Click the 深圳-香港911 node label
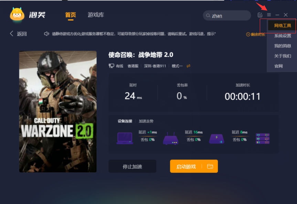The width and height of the screenshot is (297, 204). point(155,66)
